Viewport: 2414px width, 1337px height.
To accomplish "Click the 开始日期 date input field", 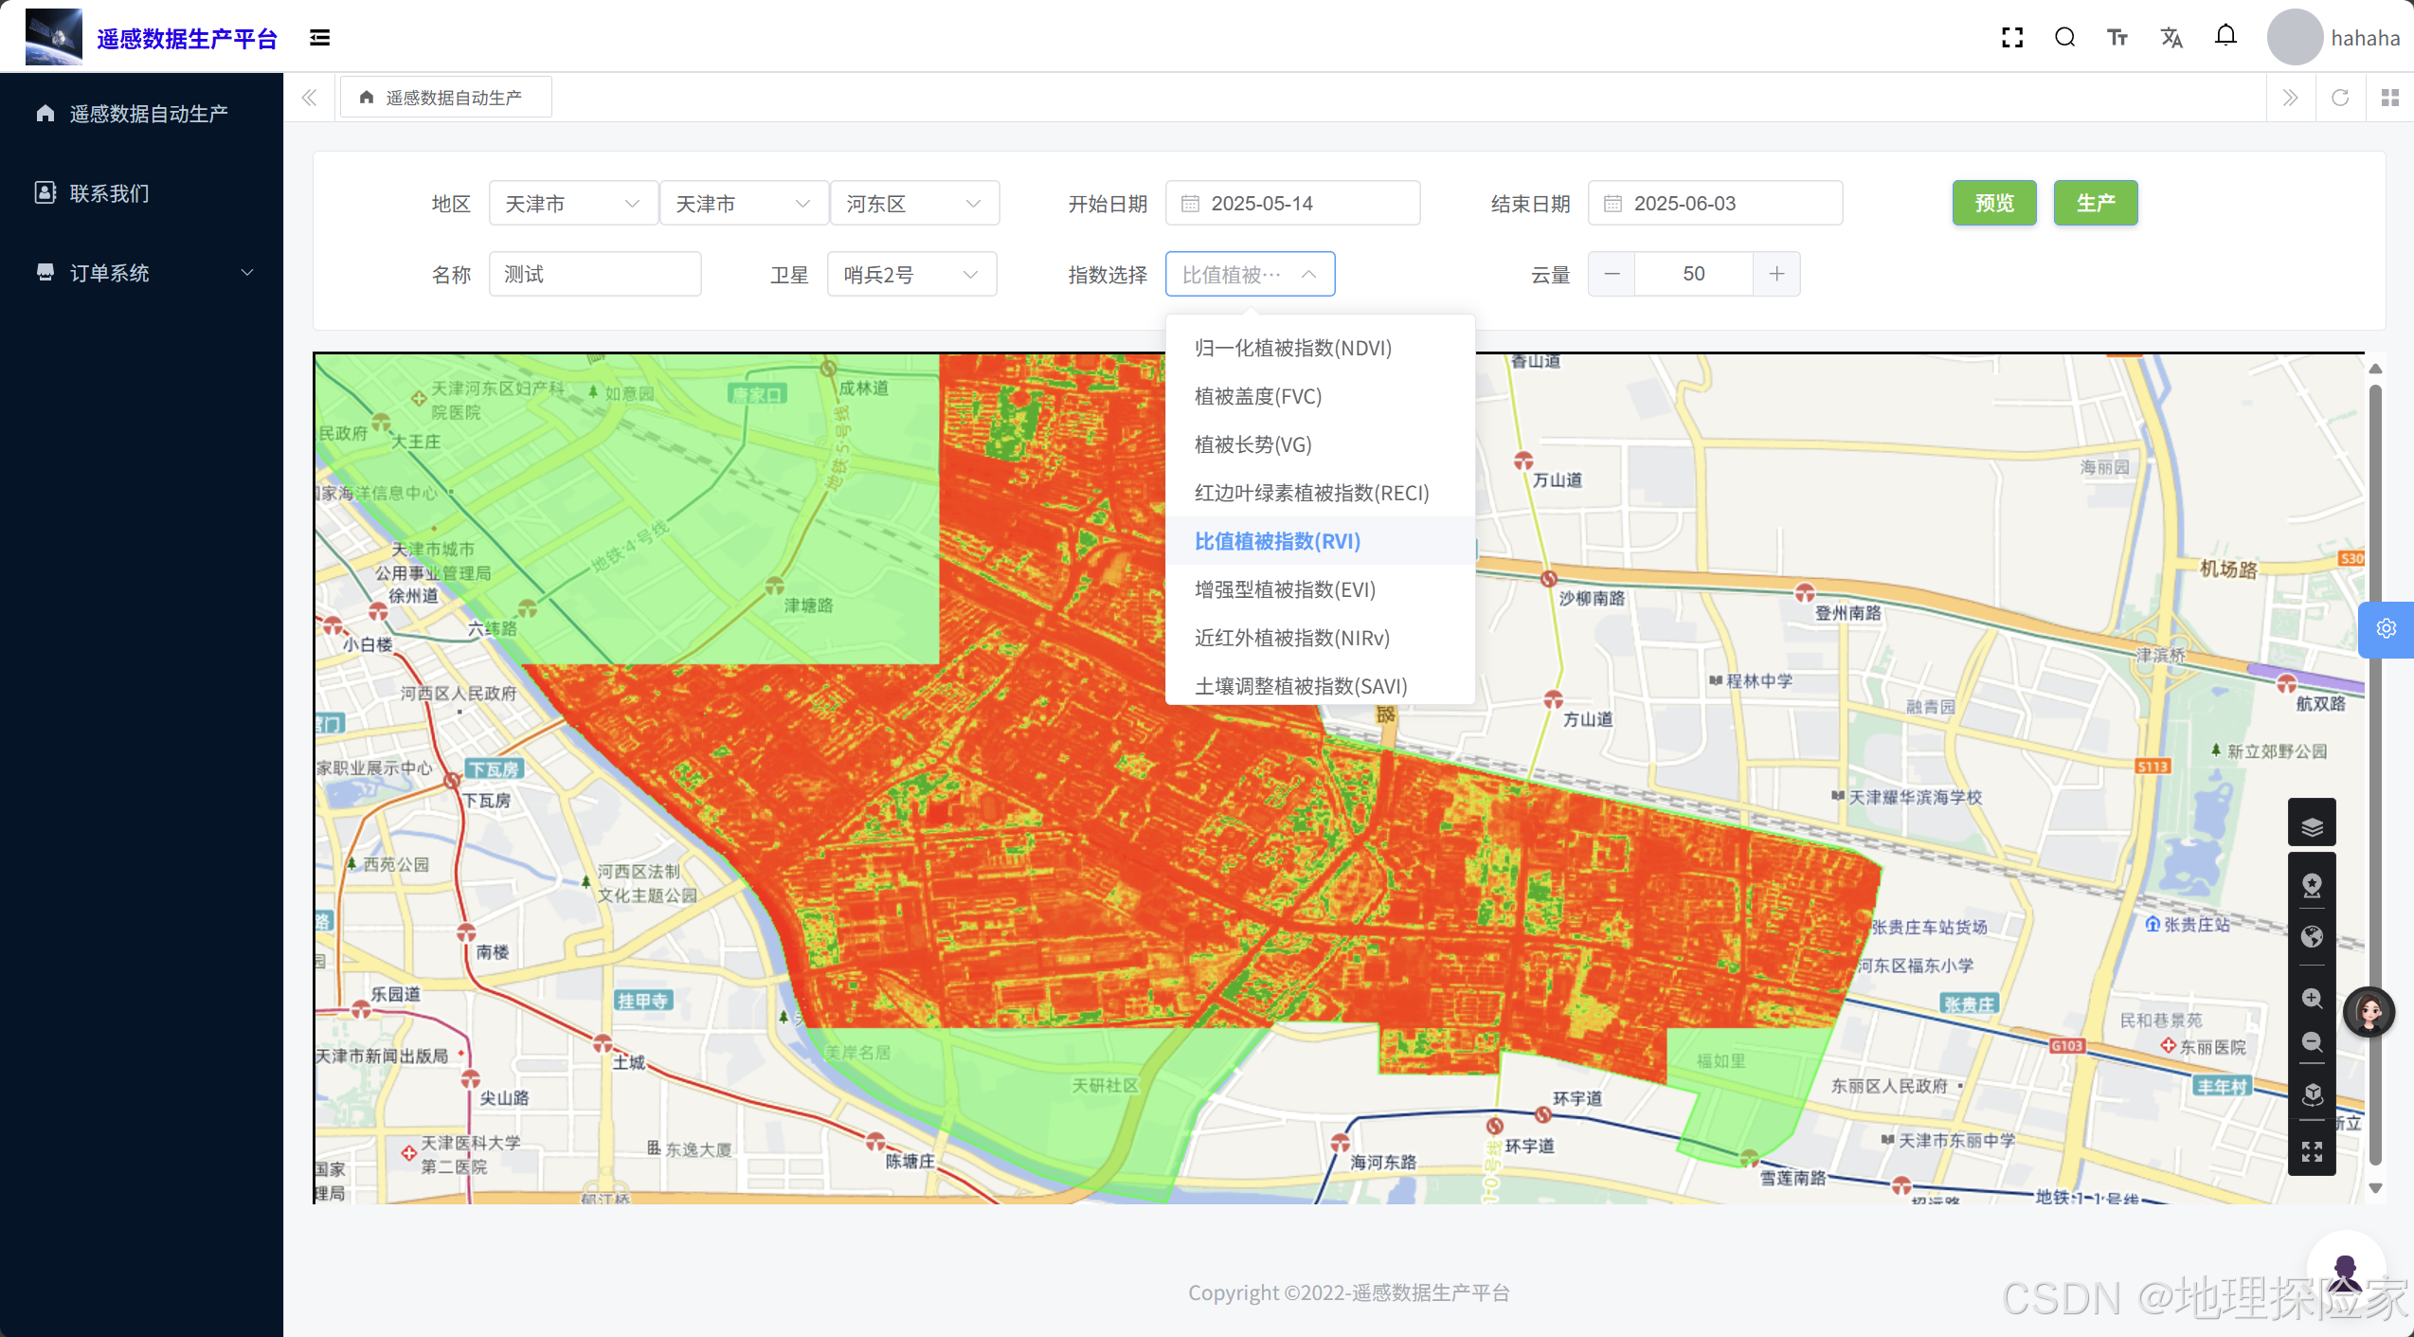I will pyautogui.click(x=1292, y=204).
